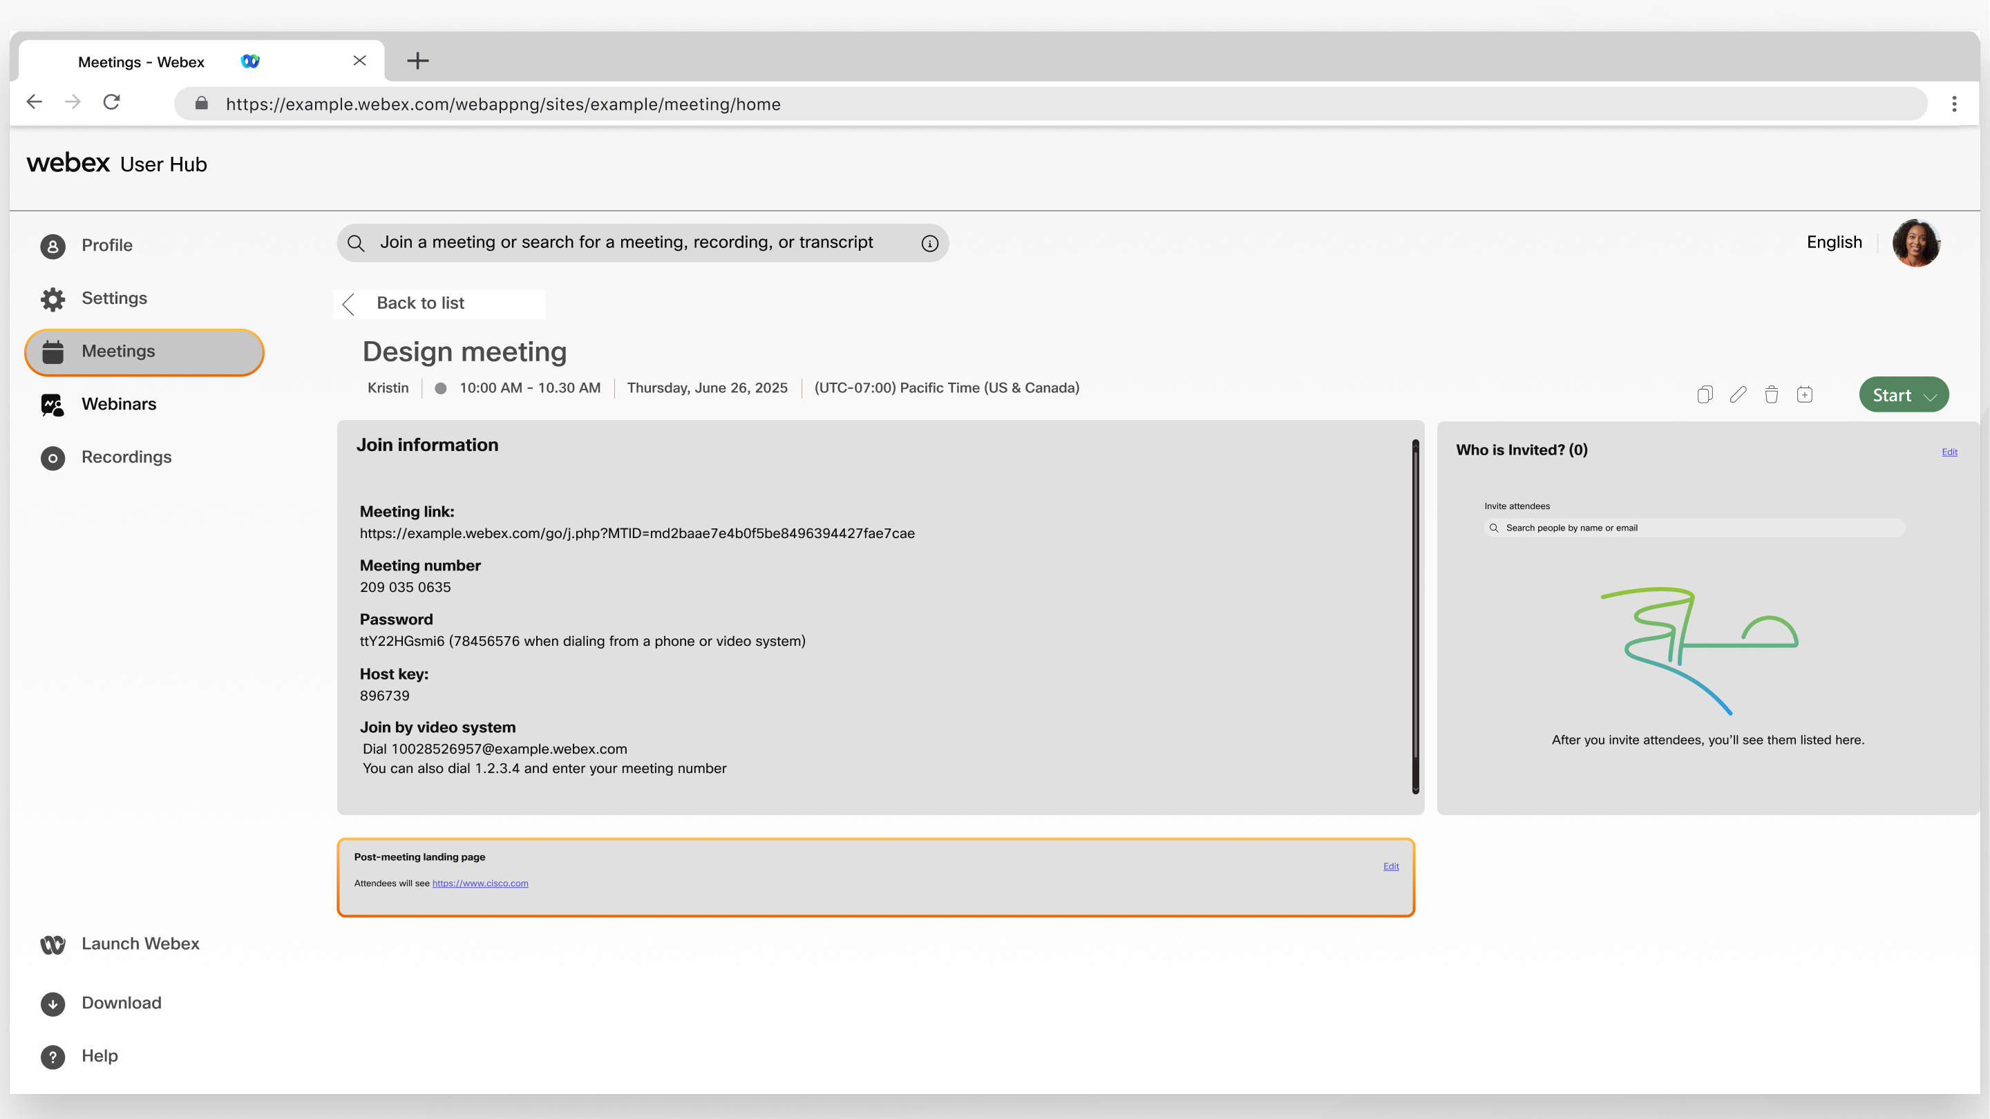Click the Design meeting title
Screen dimensions: 1990x1119
[464, 352]
